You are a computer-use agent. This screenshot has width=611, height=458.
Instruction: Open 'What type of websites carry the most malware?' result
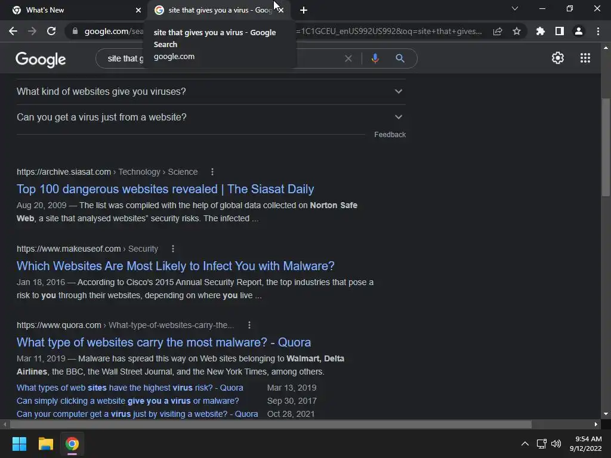click(x=163, y=342)
